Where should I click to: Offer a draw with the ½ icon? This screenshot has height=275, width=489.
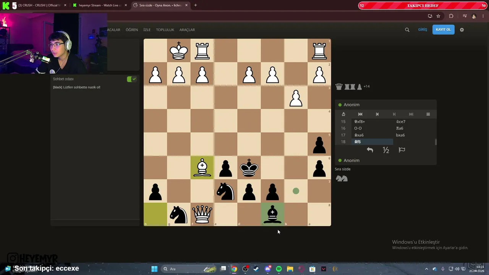click(386, 150)
